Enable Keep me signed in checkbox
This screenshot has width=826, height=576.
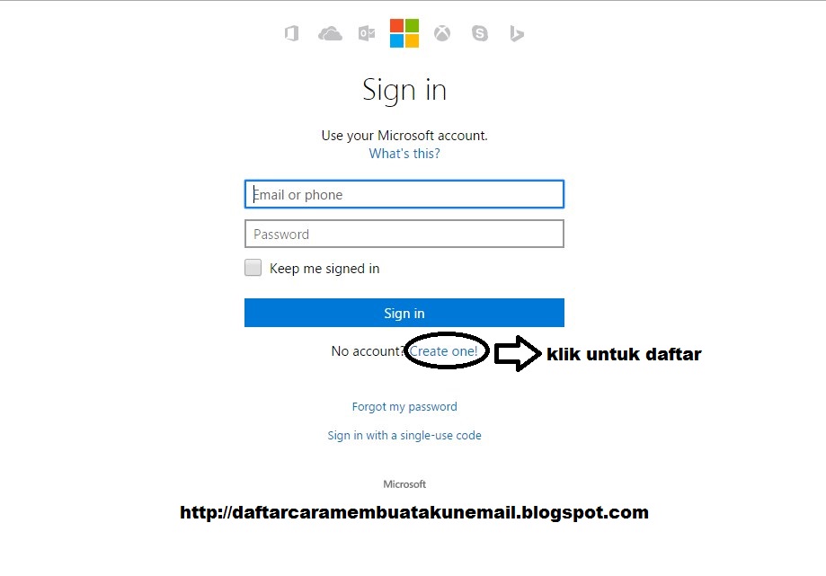pos(253,268)
